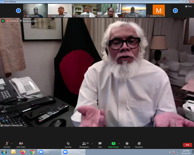Screen dimensions: 194x155
Task: Open the View layout menu
Action: [x=188, y=6]
